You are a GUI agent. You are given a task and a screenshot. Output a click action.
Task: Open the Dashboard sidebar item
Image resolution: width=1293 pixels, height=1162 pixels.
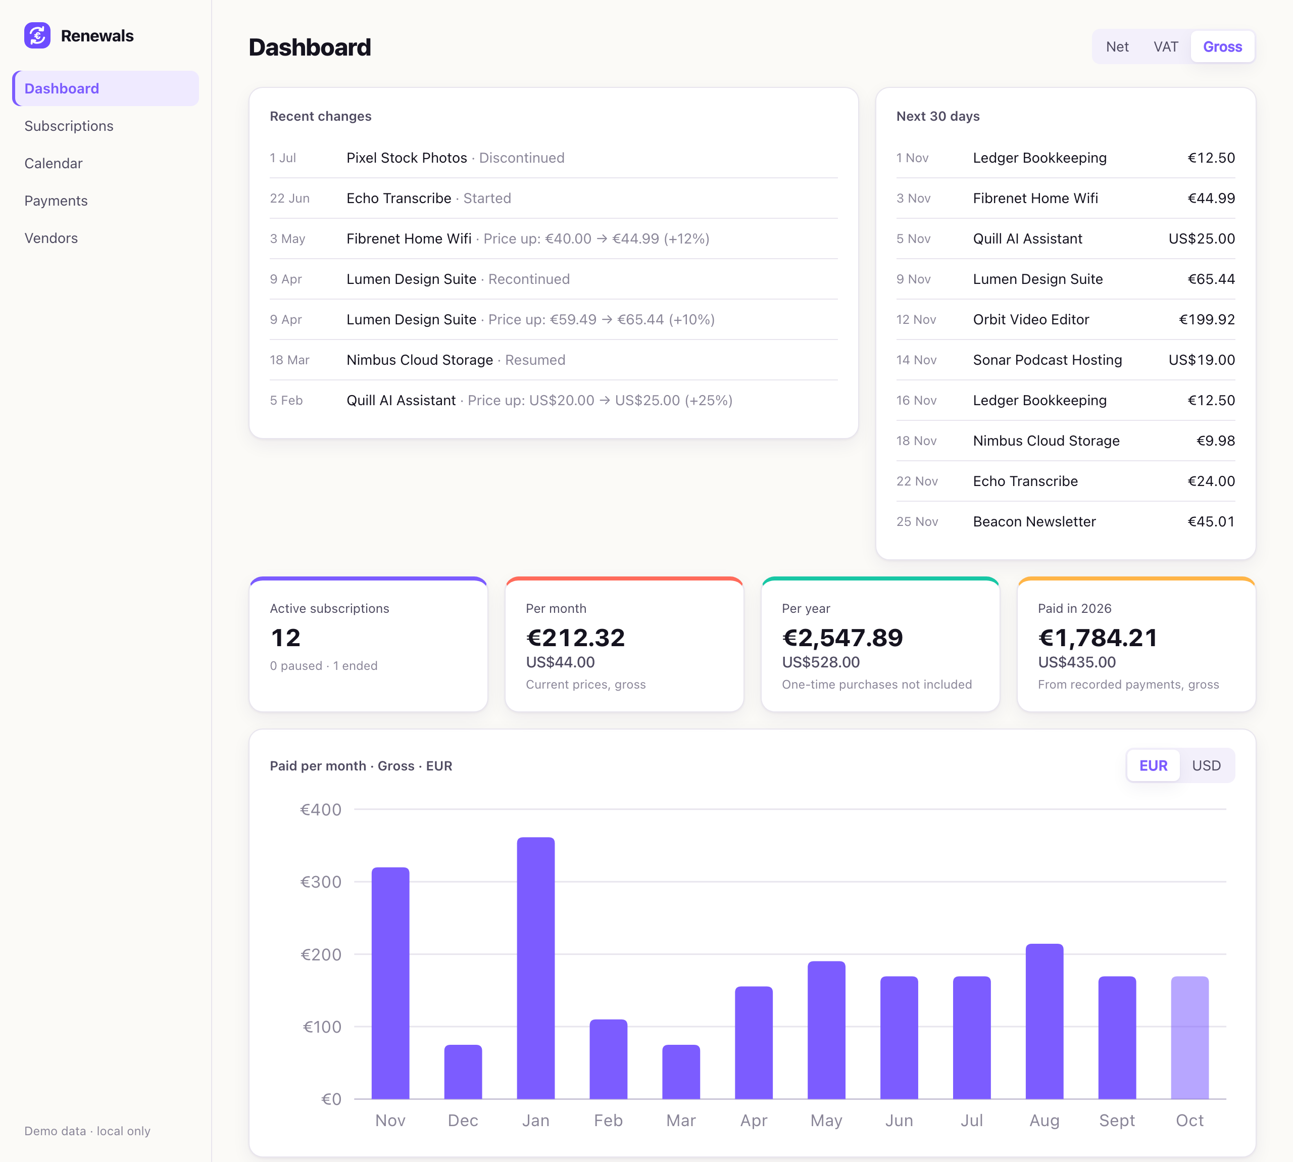point(105,89)
